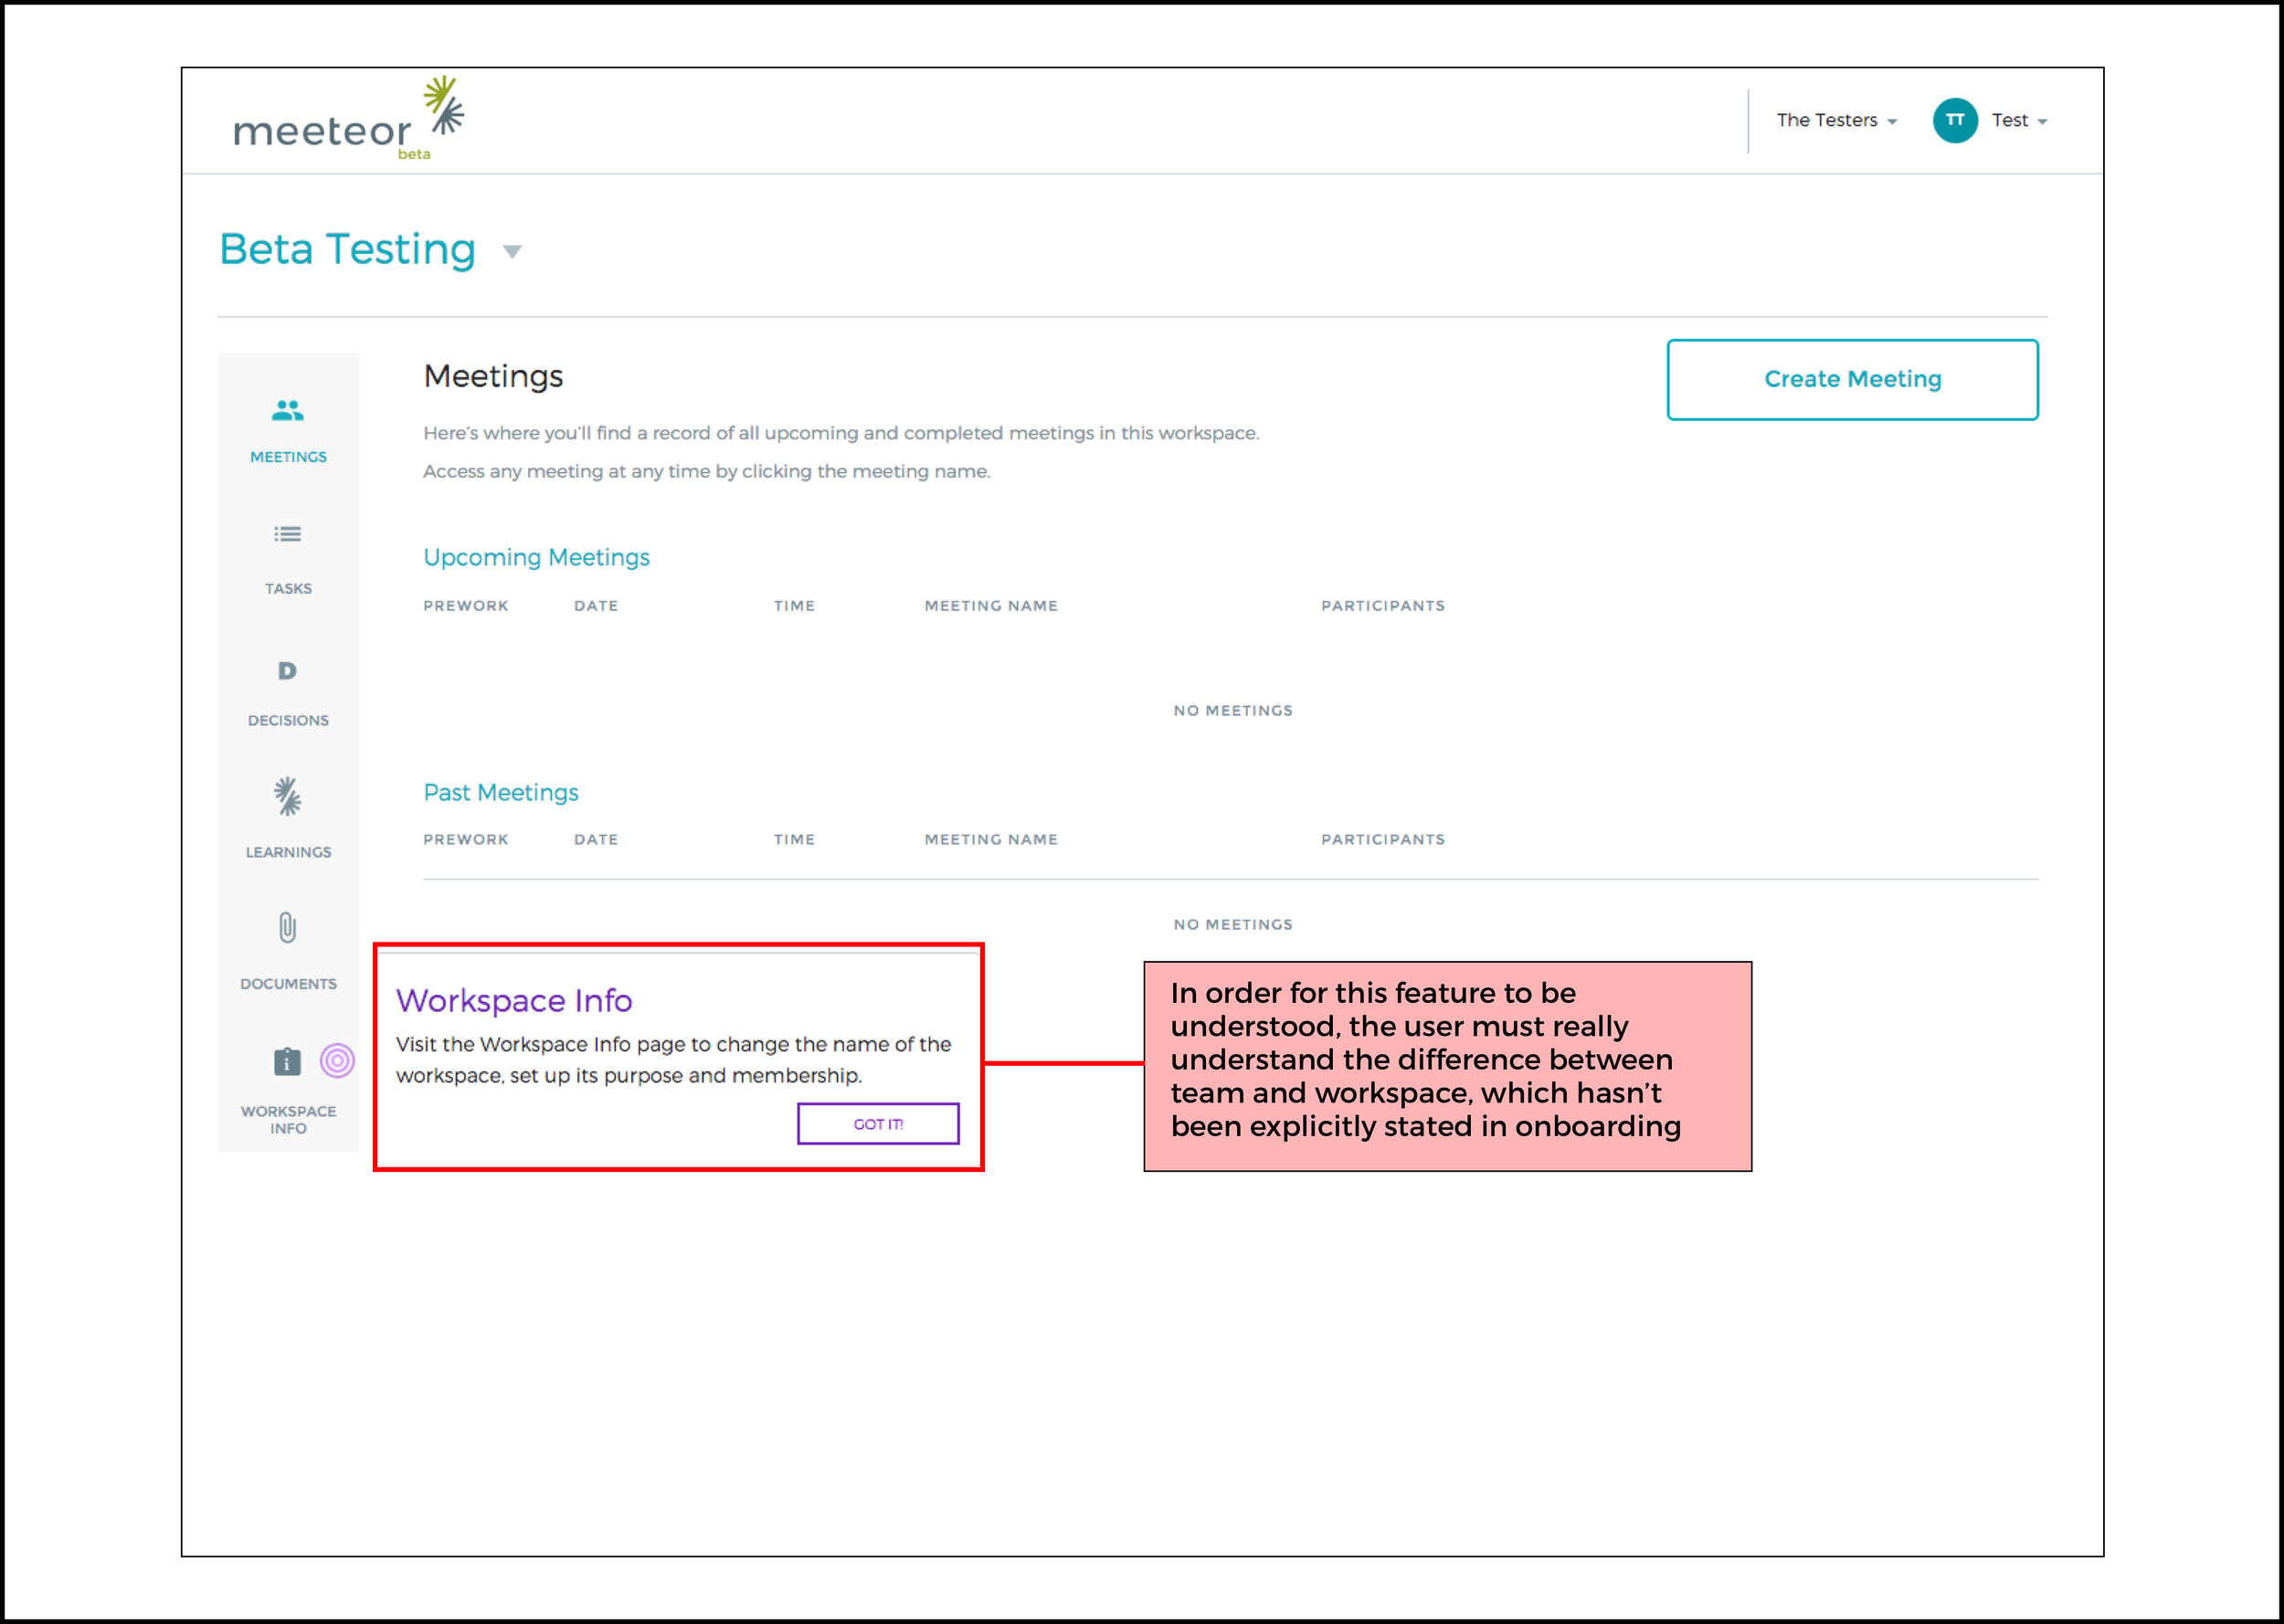The width and height of the screenshot is (2284, 1624).
Task: Click 'Here's where you'll find a record' description
Action: pos(841,433)
